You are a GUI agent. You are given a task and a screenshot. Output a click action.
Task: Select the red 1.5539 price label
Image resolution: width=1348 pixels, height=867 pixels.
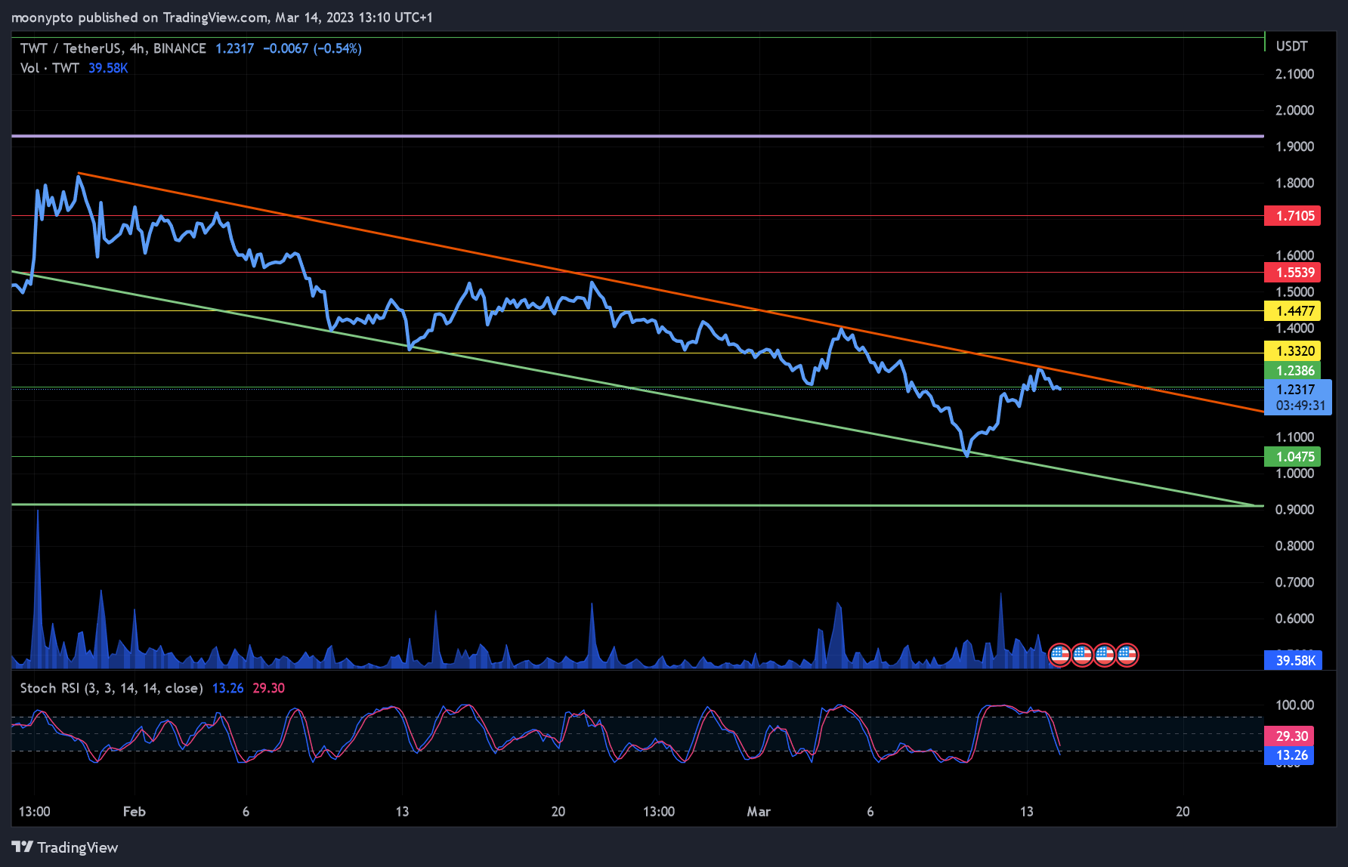pos(1293,273)
